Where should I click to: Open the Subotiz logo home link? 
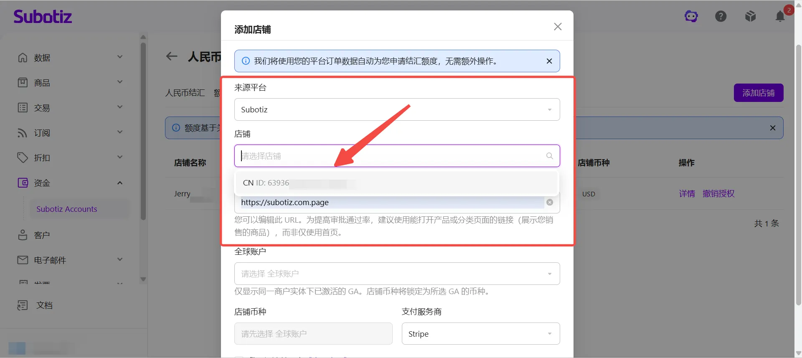click(x=43, y=17)
